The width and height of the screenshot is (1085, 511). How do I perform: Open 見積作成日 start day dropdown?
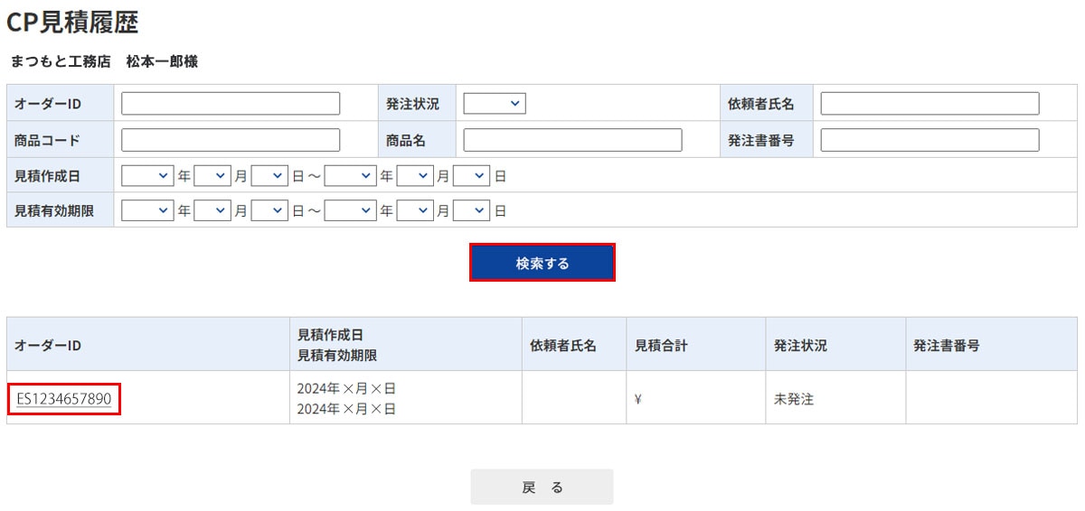click(x=269, y=176)
